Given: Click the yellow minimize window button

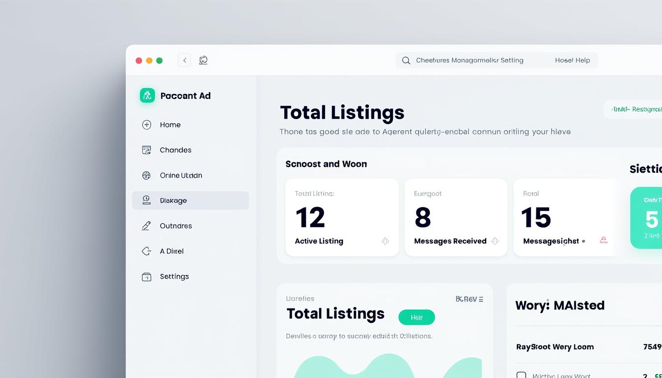Looking at the screenshot, I should 149,61.
